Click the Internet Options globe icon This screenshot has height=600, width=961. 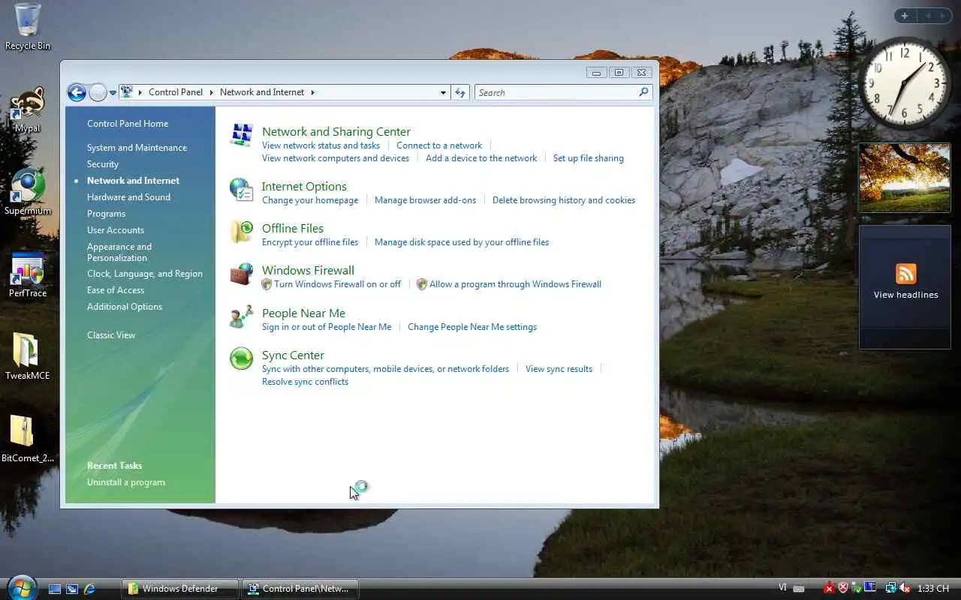point(241,190)
